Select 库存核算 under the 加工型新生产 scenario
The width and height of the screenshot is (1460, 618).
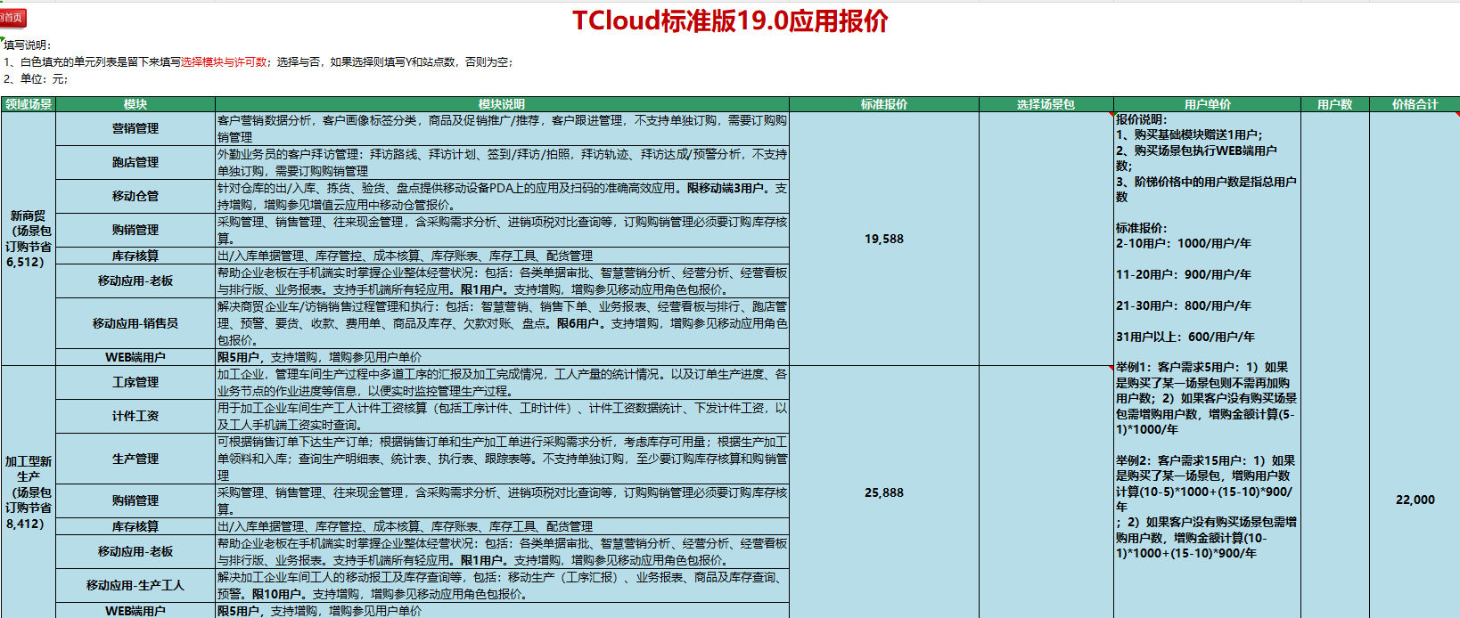pos(135,526)
